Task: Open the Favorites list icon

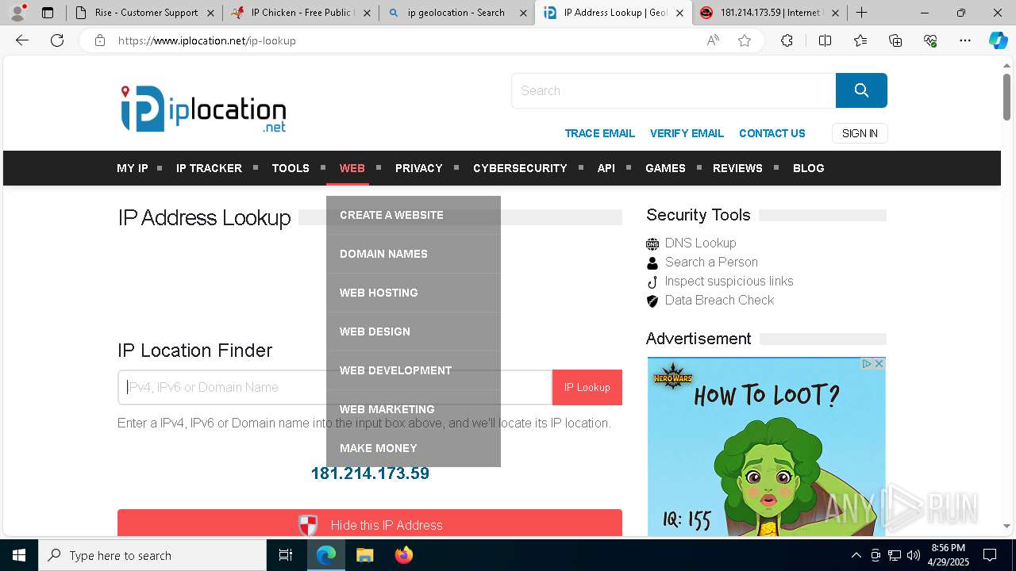Action: pos(860,40)
